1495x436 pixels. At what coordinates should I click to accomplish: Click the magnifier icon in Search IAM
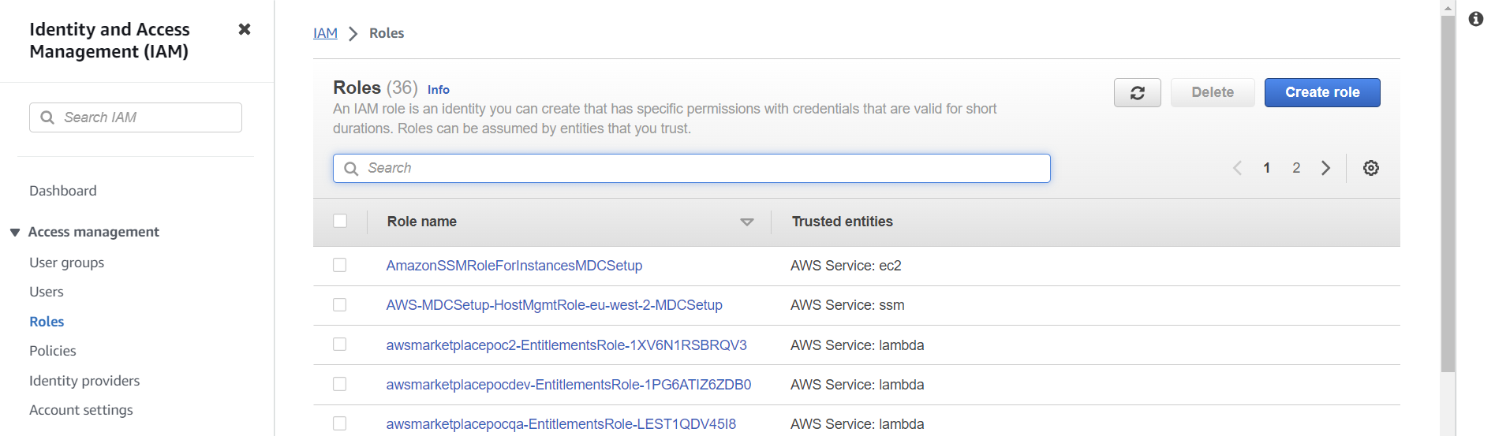pyautogui.click(x=47, y=117)
